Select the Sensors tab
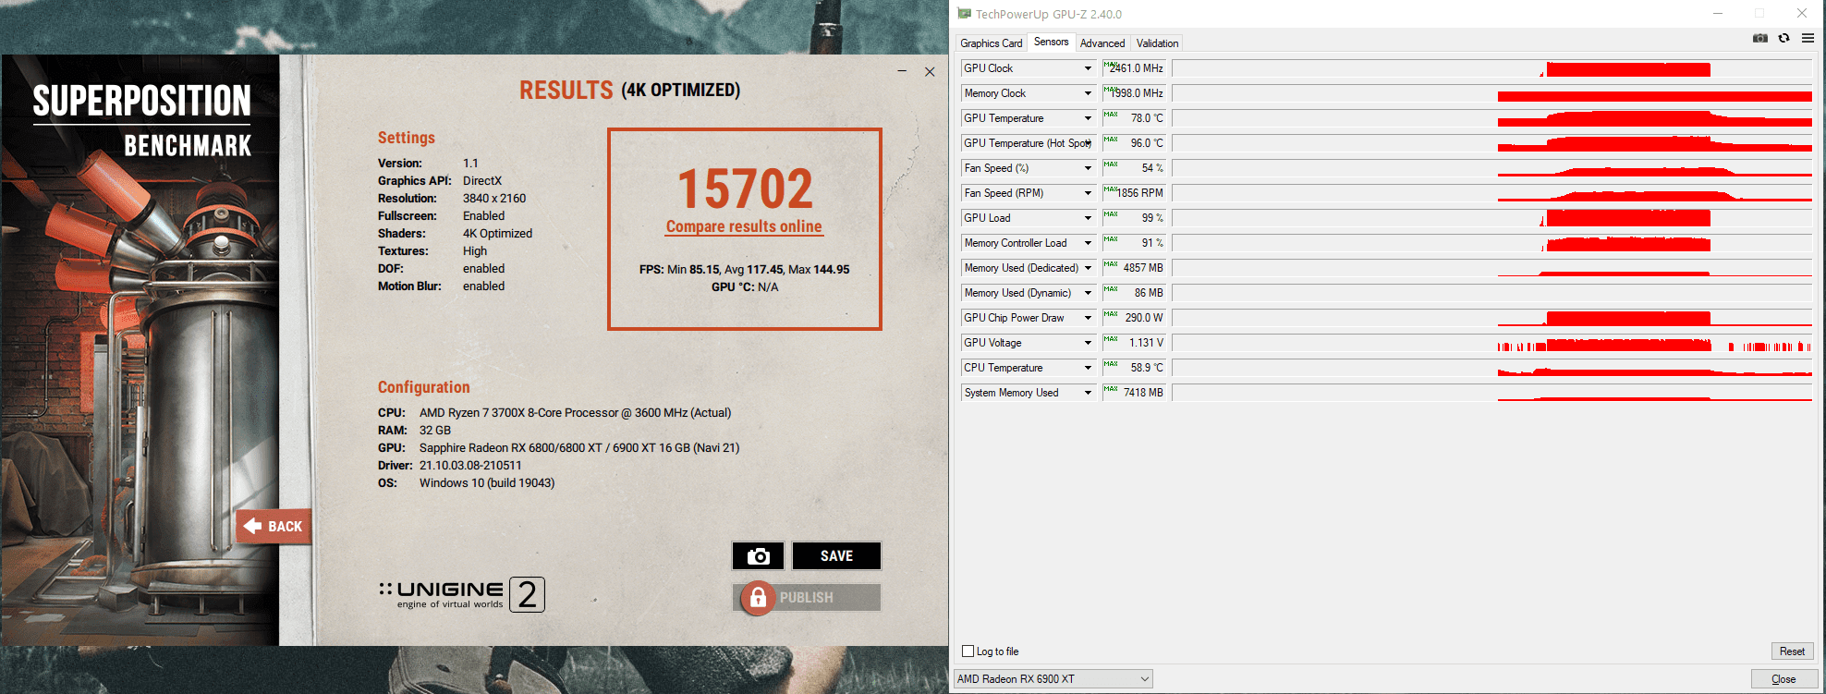The height and width of the screenshot is (694, 1826). pos(1051,43)
